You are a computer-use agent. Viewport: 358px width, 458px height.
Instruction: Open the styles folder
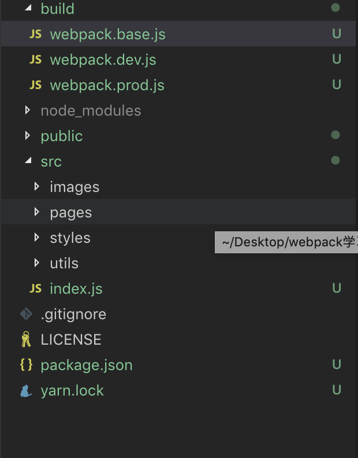[70, 238]
